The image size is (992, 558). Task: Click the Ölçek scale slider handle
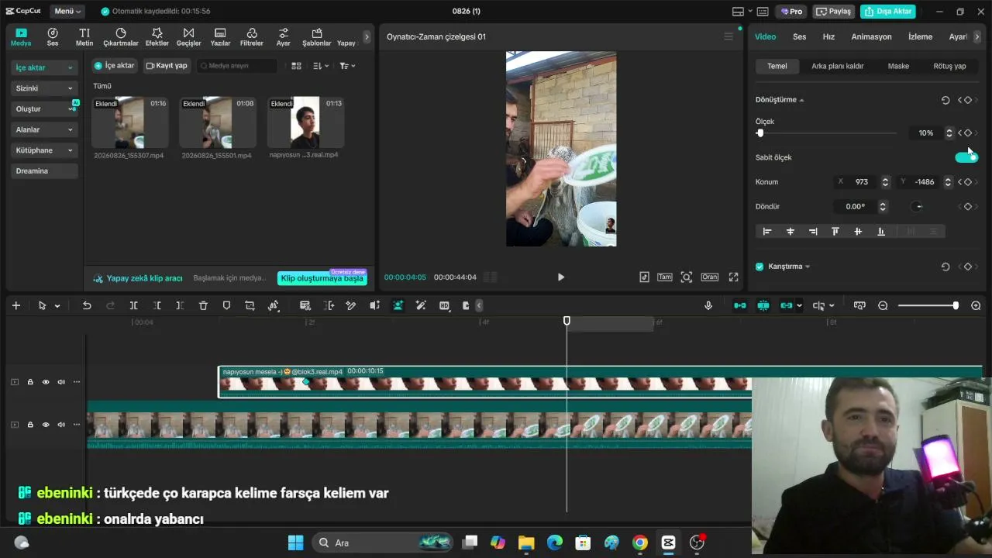pyautogui.click(x=759, y=133)
